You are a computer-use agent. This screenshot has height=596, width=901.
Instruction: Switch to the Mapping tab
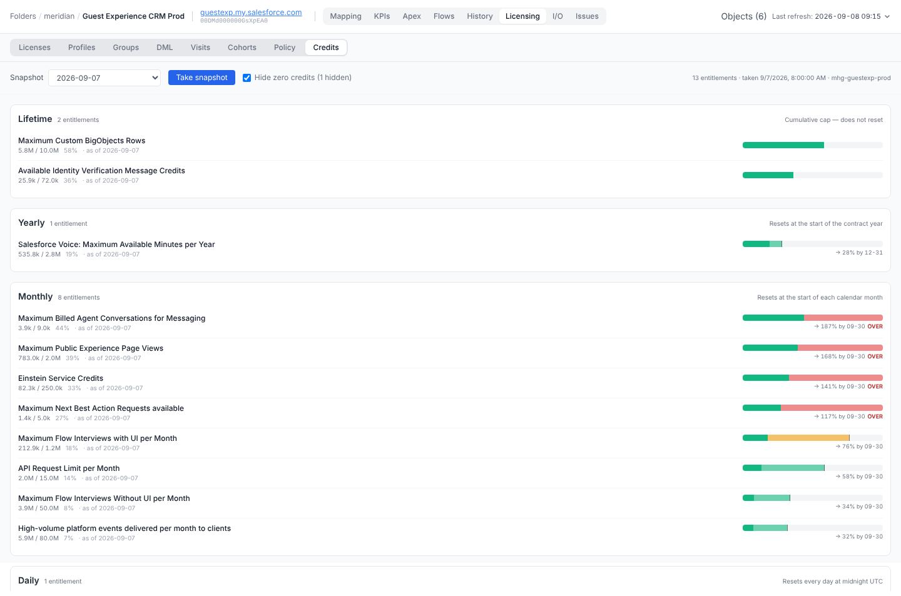[x=345, y=16]
